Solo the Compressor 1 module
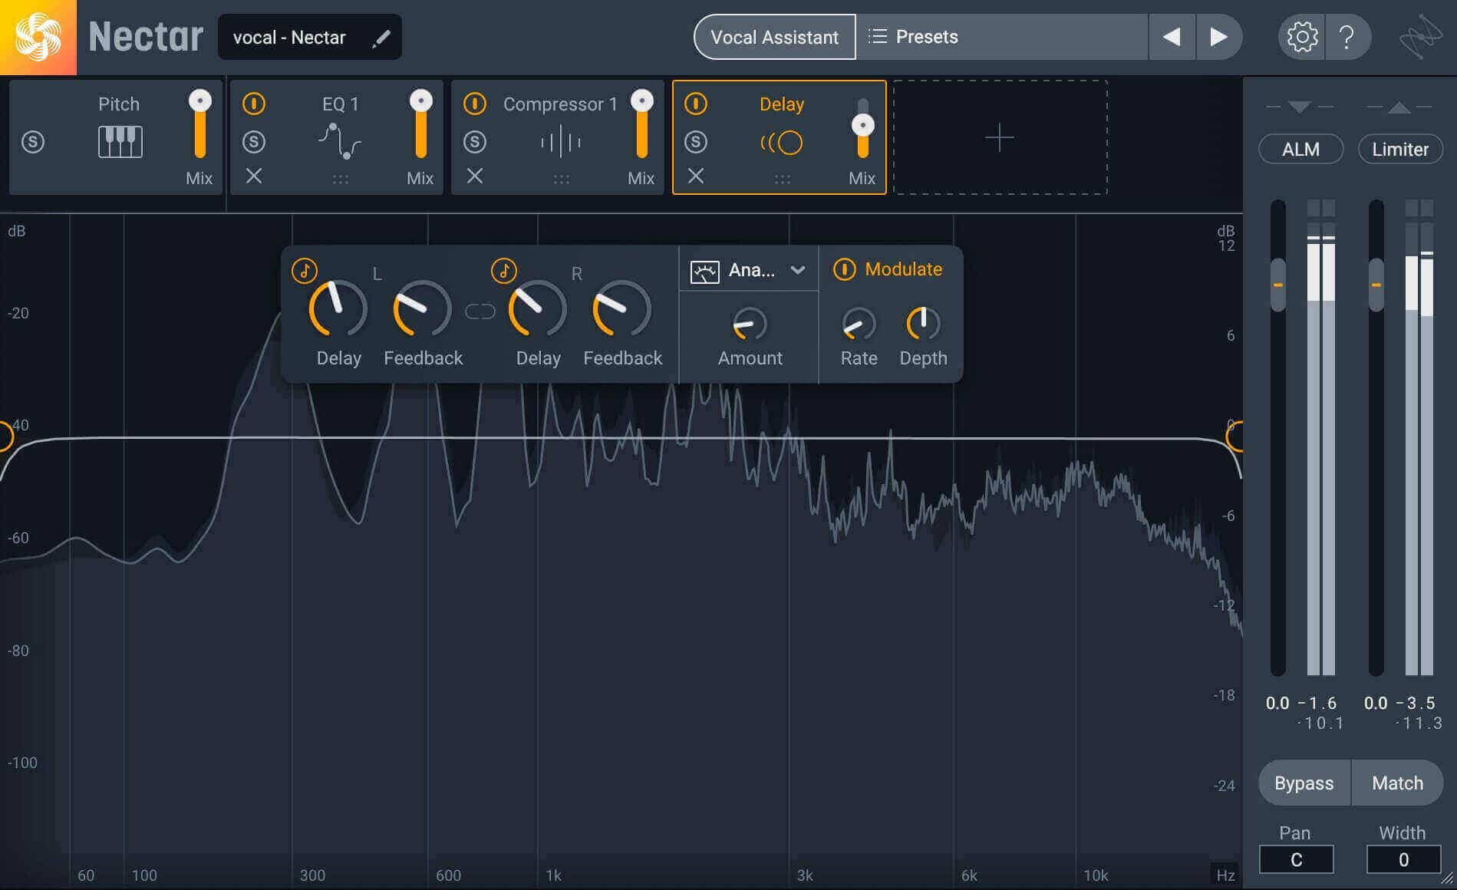1457x890 pixels. point(475,142)
